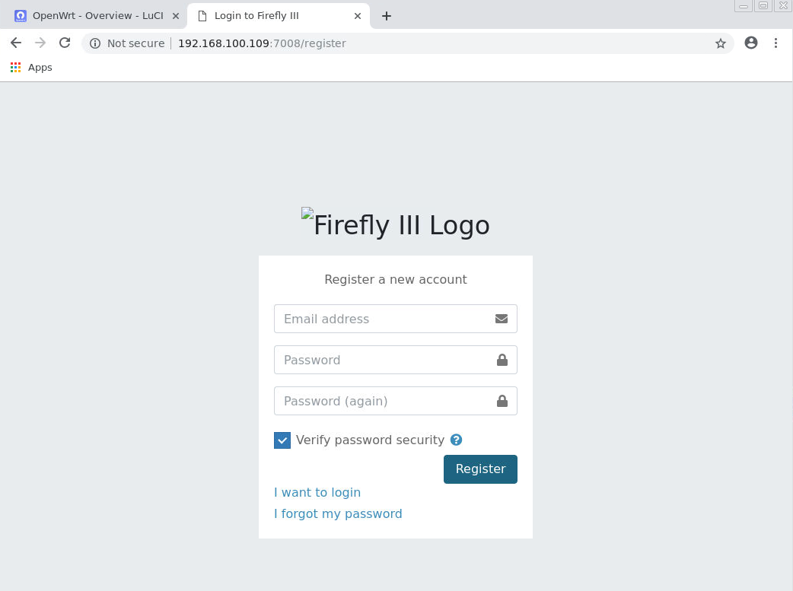Open the Chrome three-dot menu
Image resolution: width=793 pixels, height=591 pixels.
coord(777,43)
